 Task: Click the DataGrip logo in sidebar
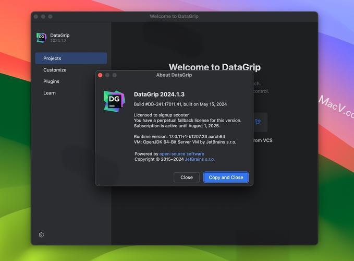(41, 38)
